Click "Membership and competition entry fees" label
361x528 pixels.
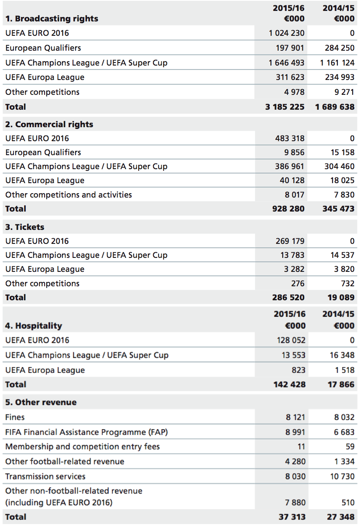pos(83,446)
